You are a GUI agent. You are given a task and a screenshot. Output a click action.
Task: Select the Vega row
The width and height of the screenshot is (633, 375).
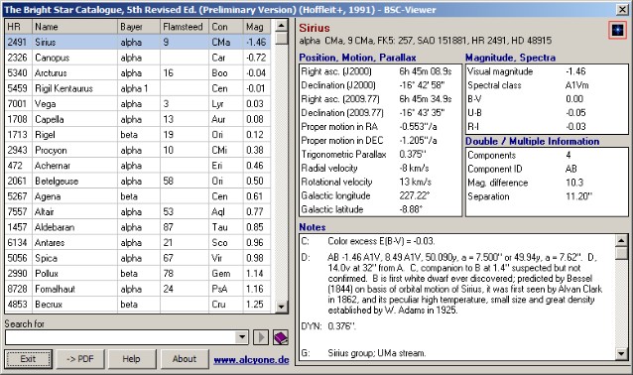[138, 104]
